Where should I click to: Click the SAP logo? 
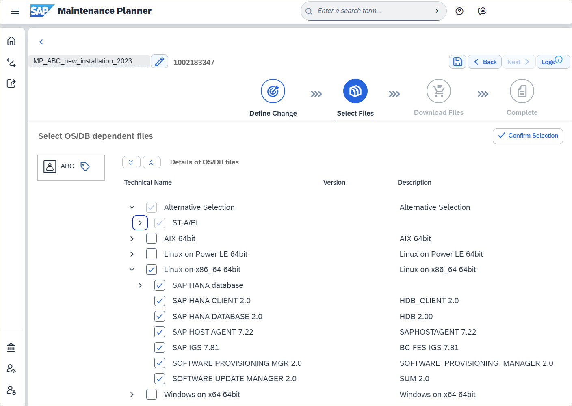pyautogui.click(x=42, y=11)
